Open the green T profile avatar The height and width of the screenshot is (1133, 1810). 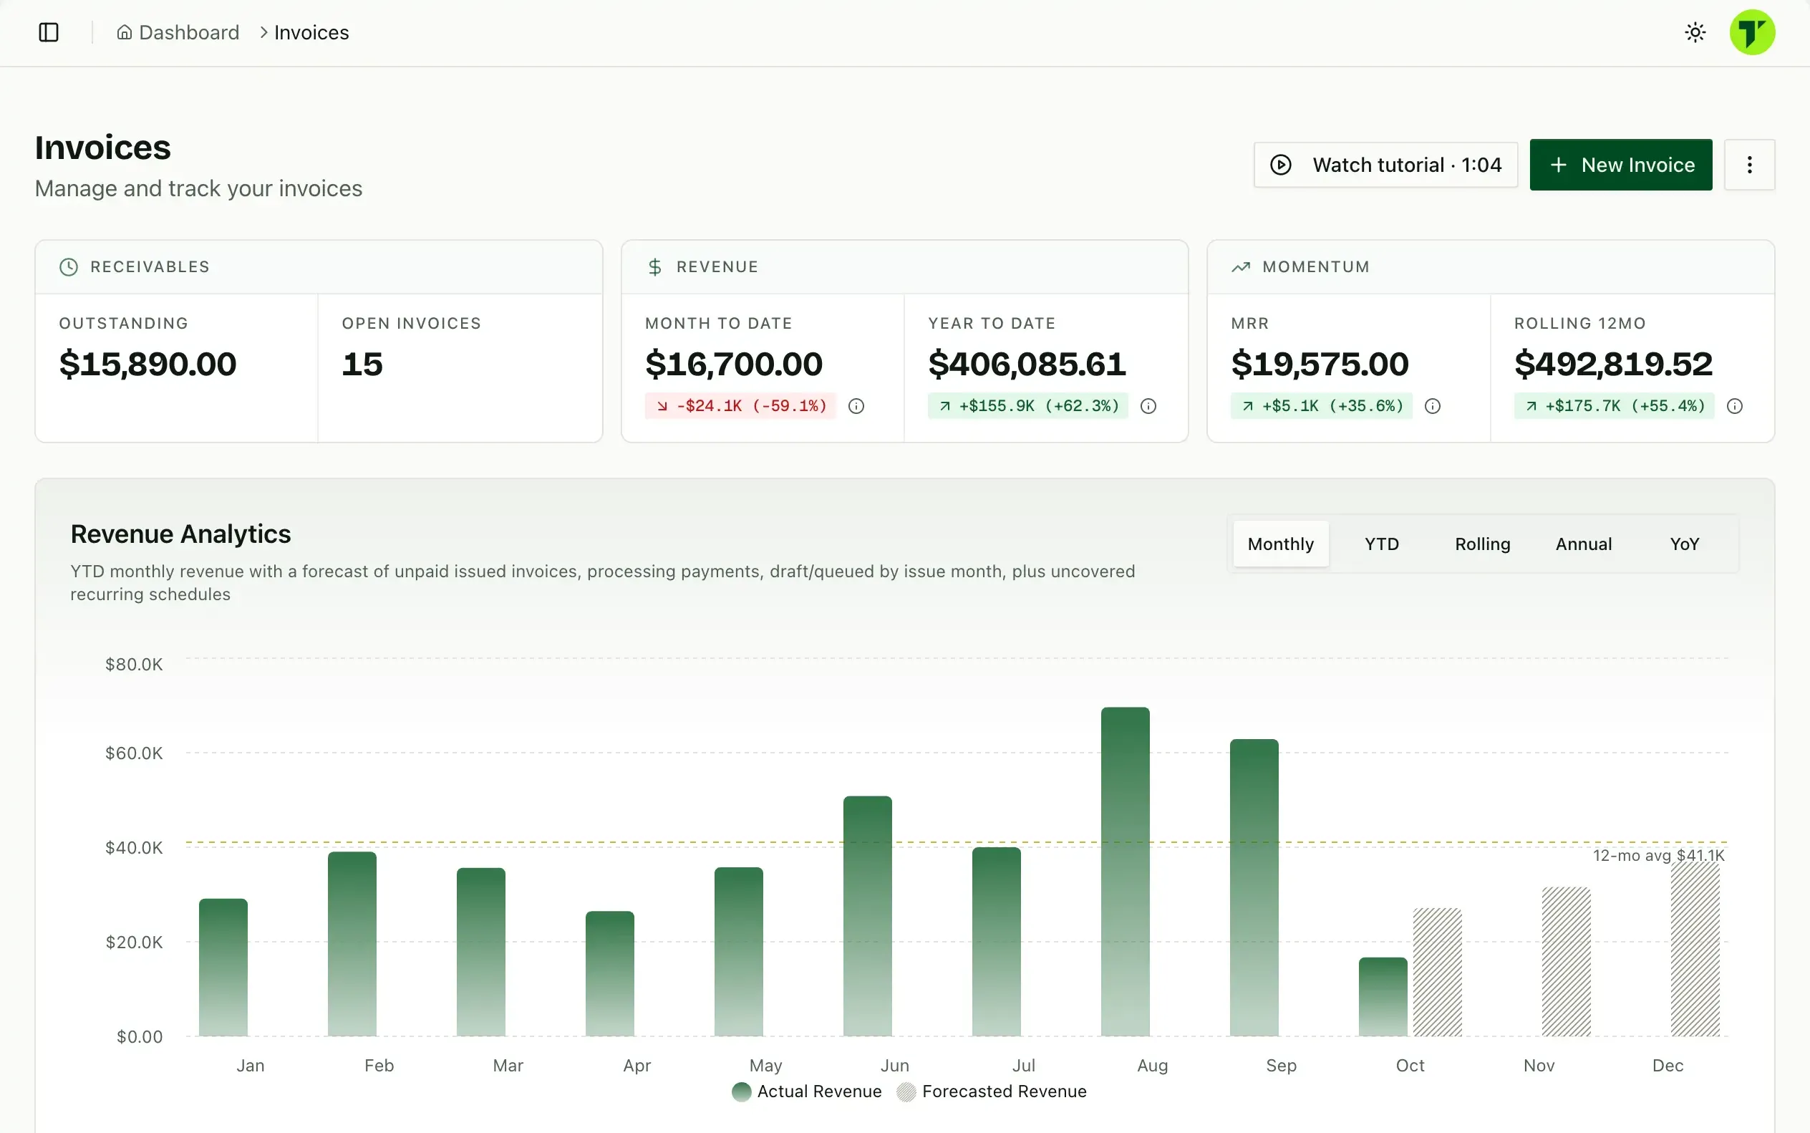coord(1751,32)
